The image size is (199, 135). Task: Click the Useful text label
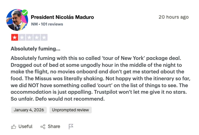[x=25, y=126]
